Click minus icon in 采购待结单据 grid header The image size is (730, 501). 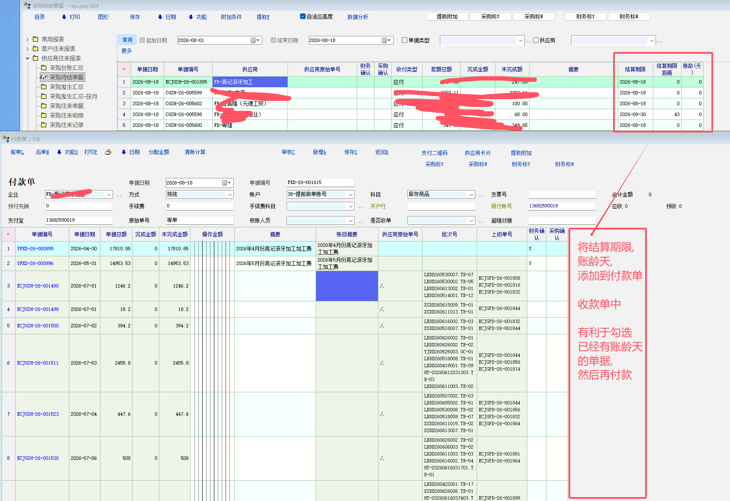click(124, 69)
